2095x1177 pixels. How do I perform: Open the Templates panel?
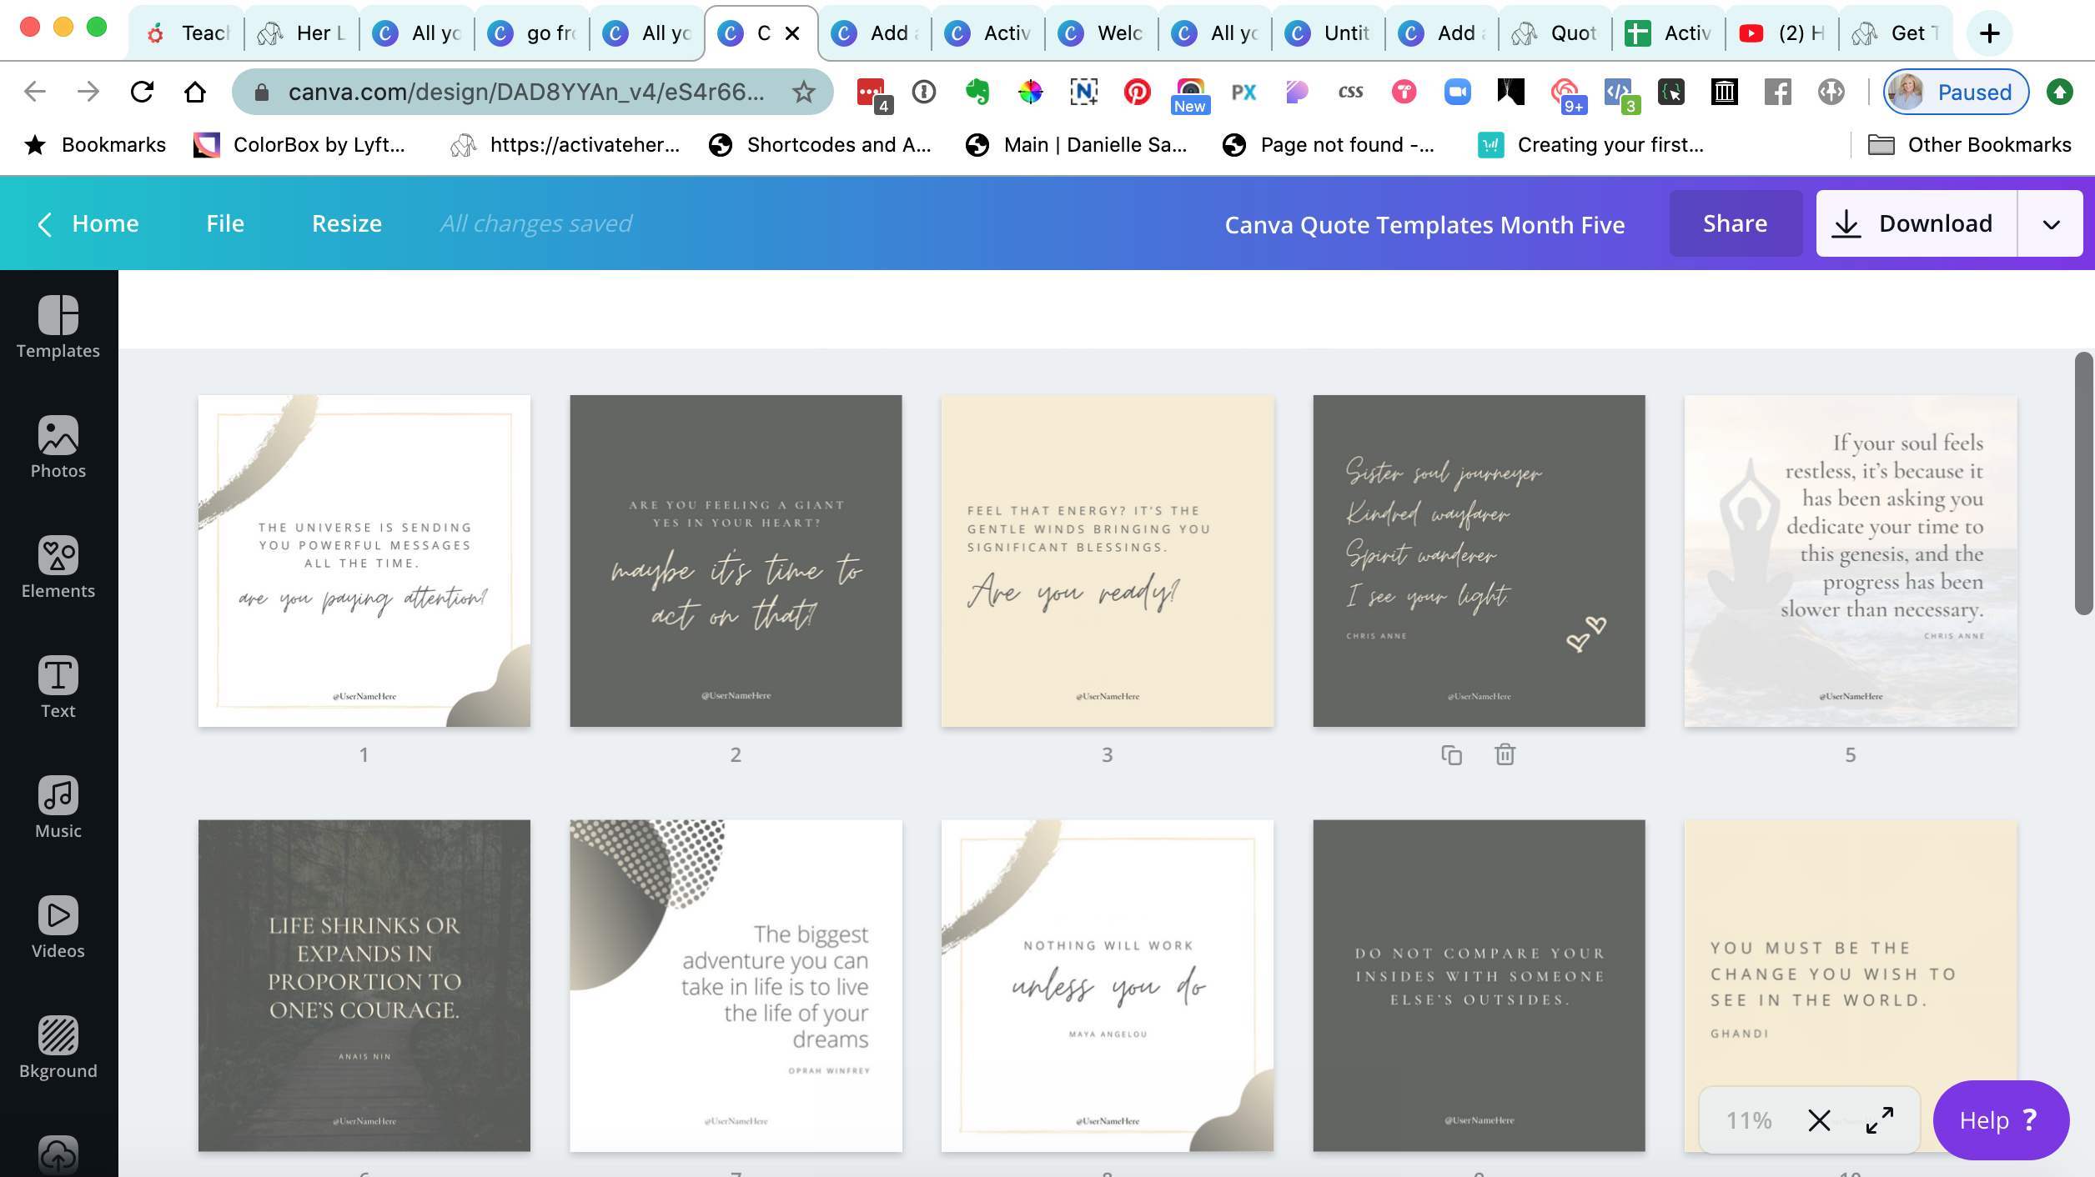point(58,327)
